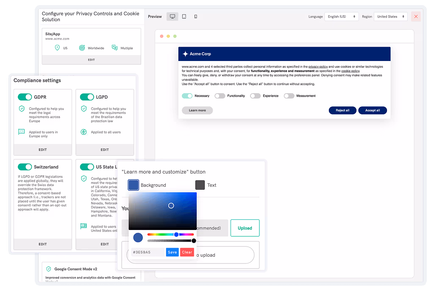Toggle the GDPR compliance switch

(25, 97)
